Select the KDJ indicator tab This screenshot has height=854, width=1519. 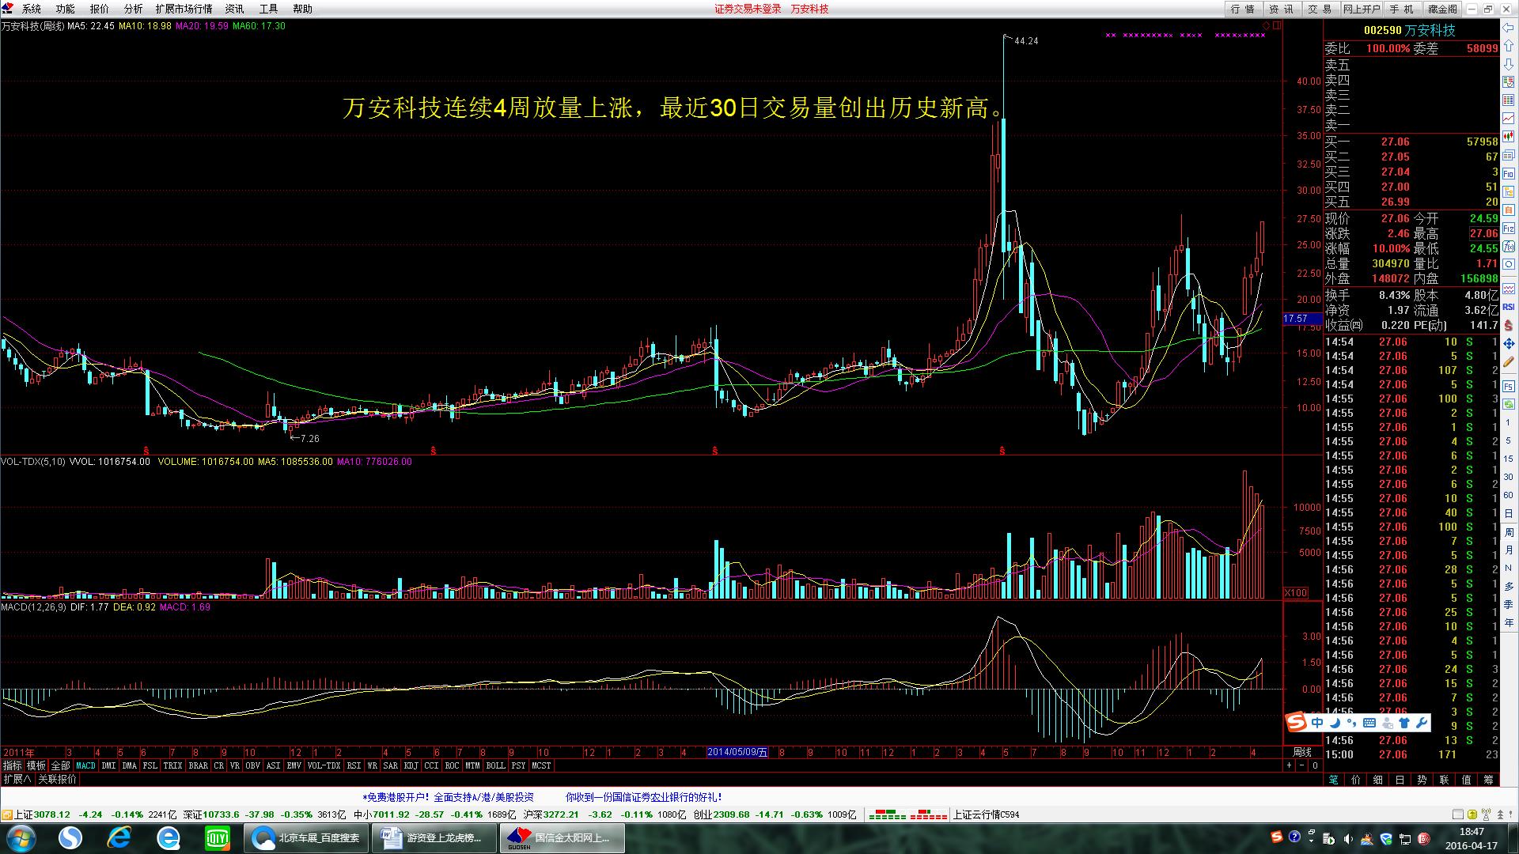pos(411,765)
